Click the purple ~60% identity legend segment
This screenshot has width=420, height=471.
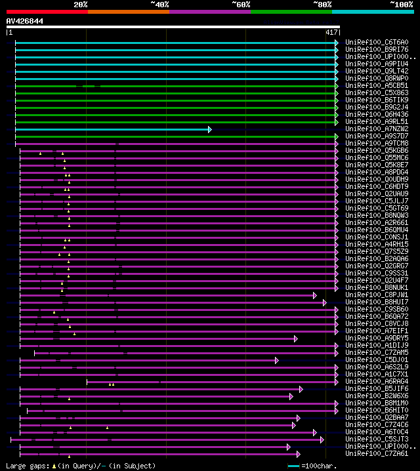pyautogui.click(x=210, y=12)
